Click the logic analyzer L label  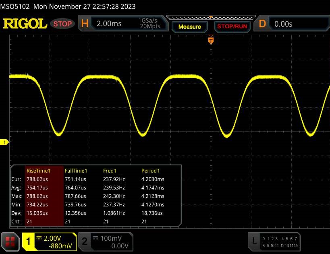point(254,241)
